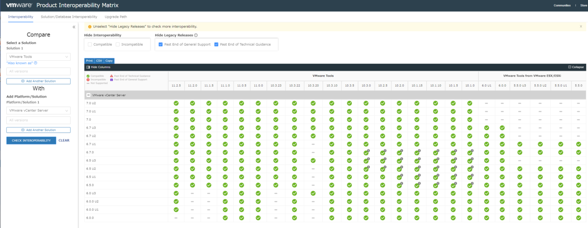
Task: Collapse the VMware vCenter Server group row
Action: [x=88, y=95]
